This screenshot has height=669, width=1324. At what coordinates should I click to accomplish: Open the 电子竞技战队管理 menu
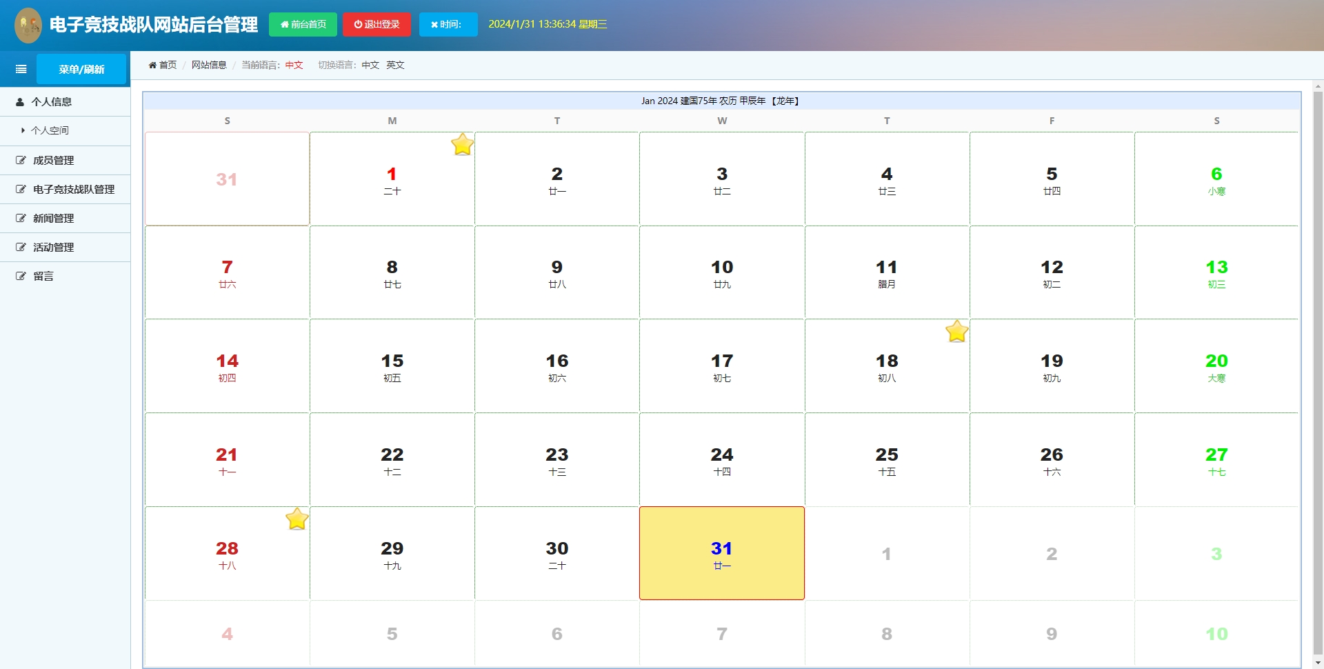point(66,189)
